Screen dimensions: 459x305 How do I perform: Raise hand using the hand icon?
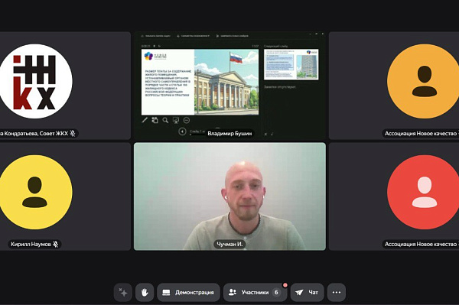pyautogui.click(x=145, y=292)
